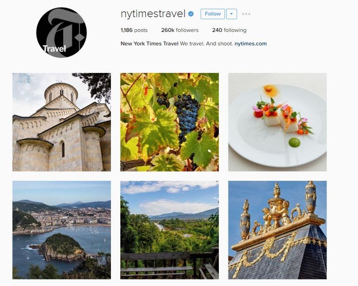The width and height of the screenshot is (358, 286).
Task: Open the coastal bay island photo
Action: point(61,230)
